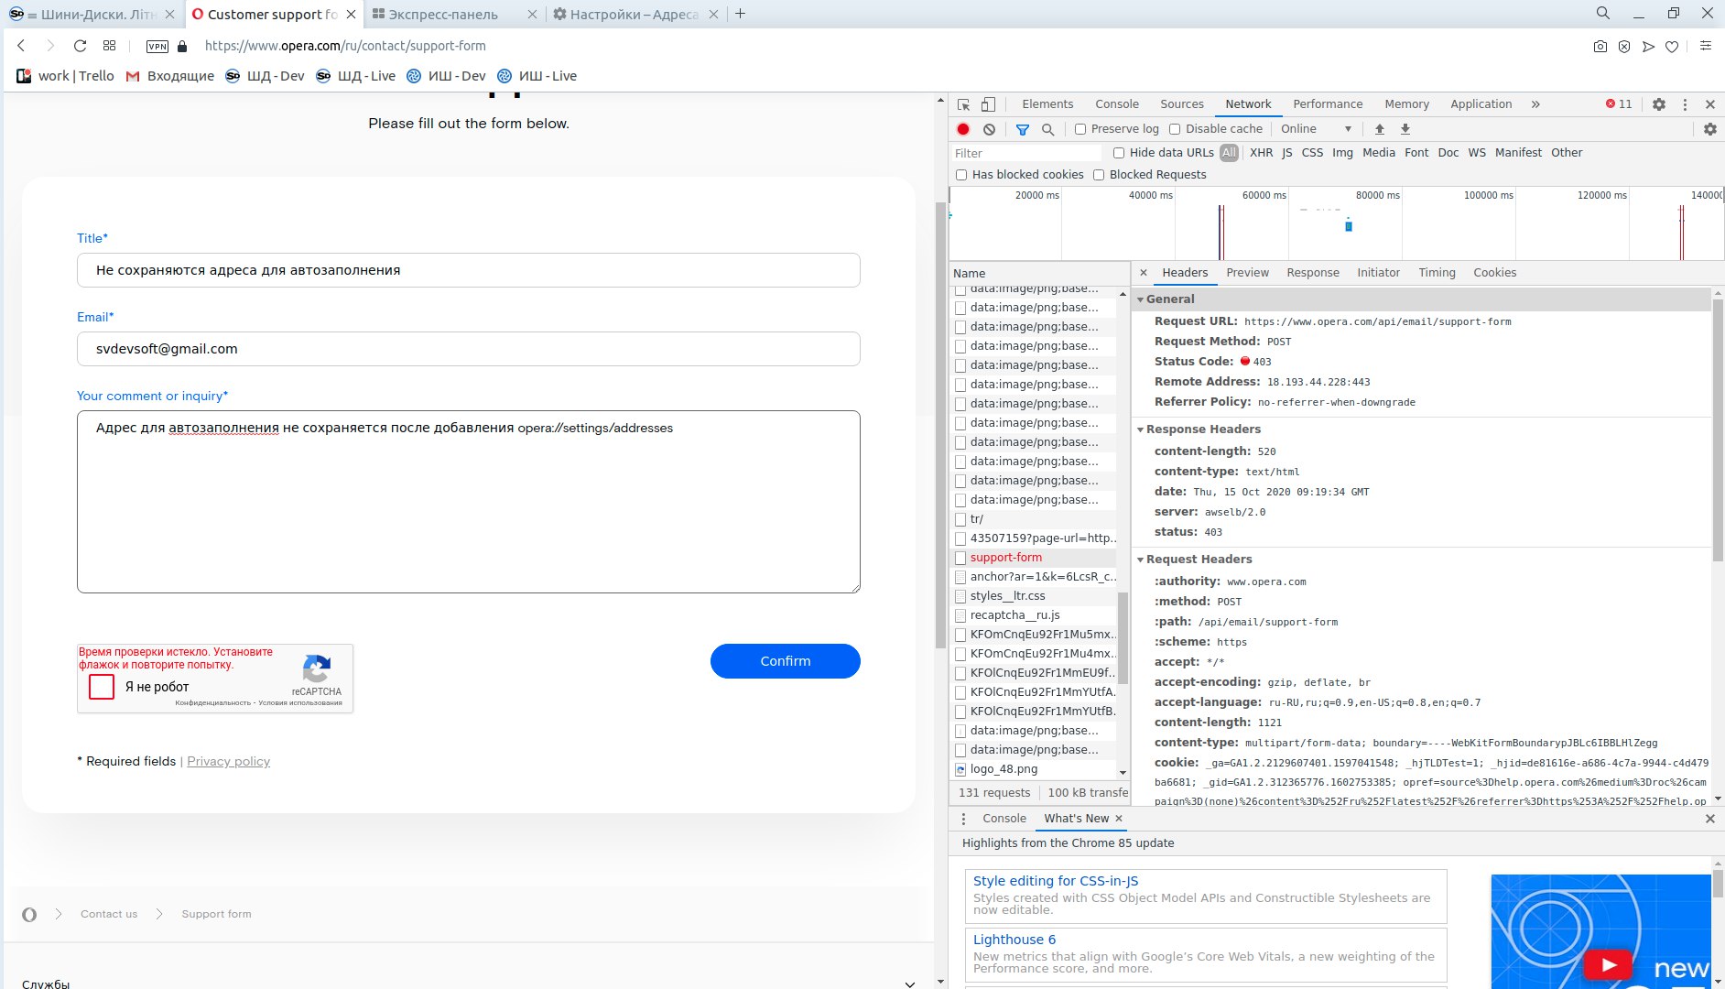
Task: Reload the current page
Action: (x=80, y=46)
